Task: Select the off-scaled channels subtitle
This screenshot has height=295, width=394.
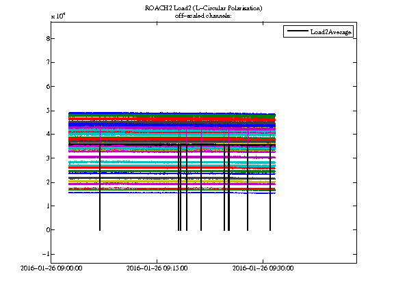Action: click(x=203, y=16)
